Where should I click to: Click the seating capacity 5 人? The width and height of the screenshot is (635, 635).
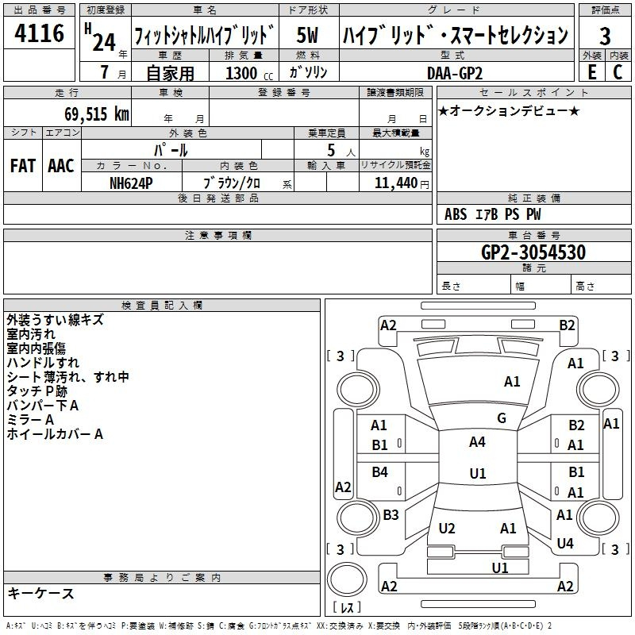341,151
